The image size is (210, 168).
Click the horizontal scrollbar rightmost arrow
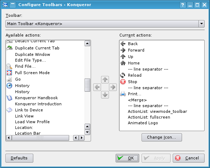pyautogui.click(x=82, y=138)
